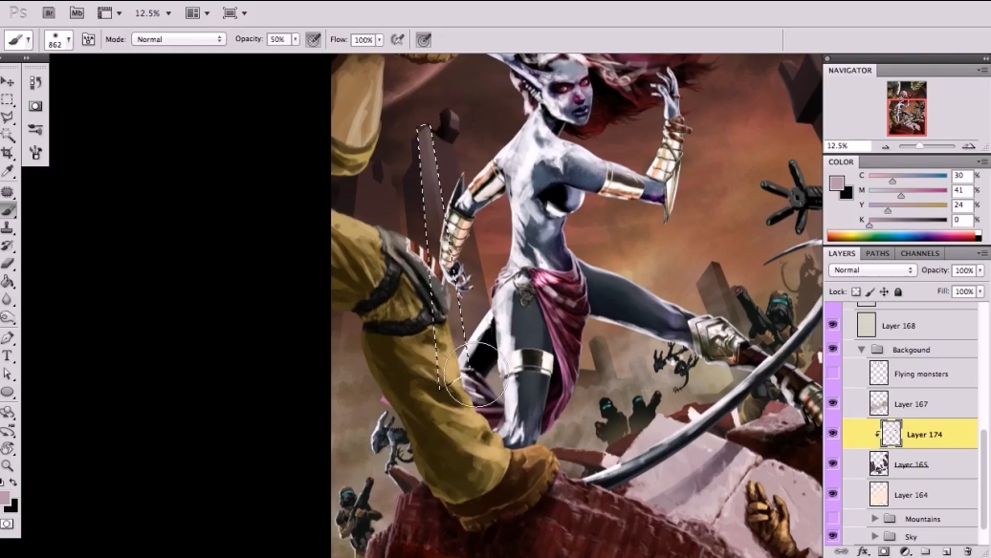Collapse the Background layer group
The width and height of the screenshot is (991, 558).
click(862, 349)
